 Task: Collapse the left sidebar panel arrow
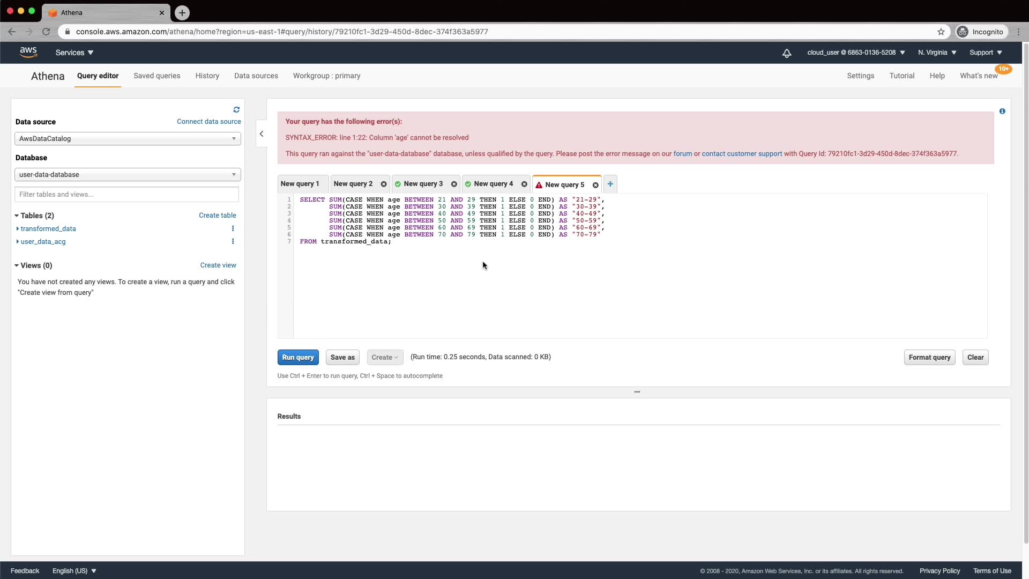point(262,134)
